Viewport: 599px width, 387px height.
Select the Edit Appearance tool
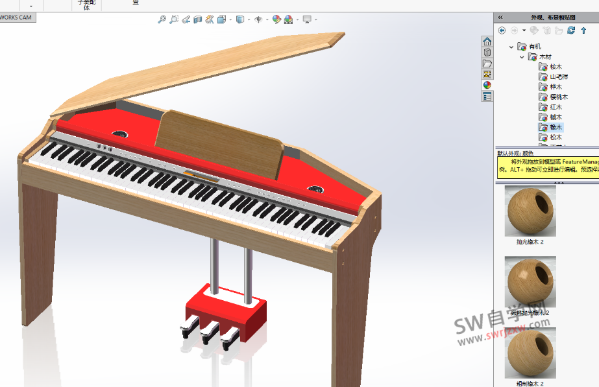pos(277,19)
